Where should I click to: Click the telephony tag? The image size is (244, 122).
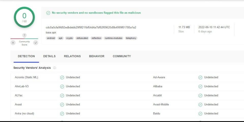pos(131,38)
